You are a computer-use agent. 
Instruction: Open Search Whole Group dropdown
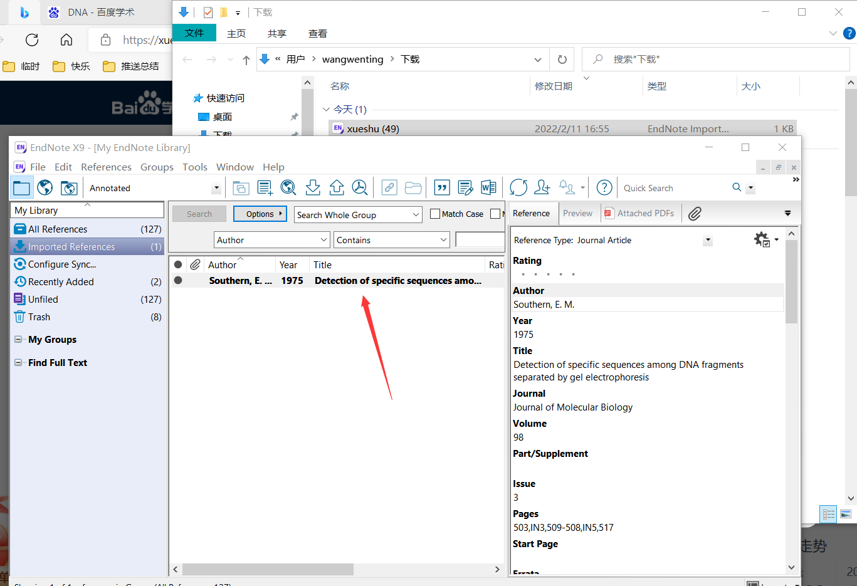click(x=416, y=214)
